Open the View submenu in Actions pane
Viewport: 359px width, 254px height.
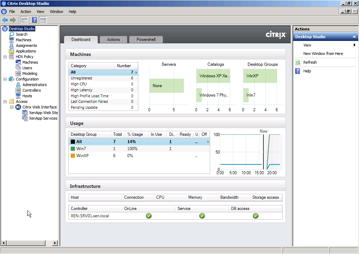pos(307,45)
